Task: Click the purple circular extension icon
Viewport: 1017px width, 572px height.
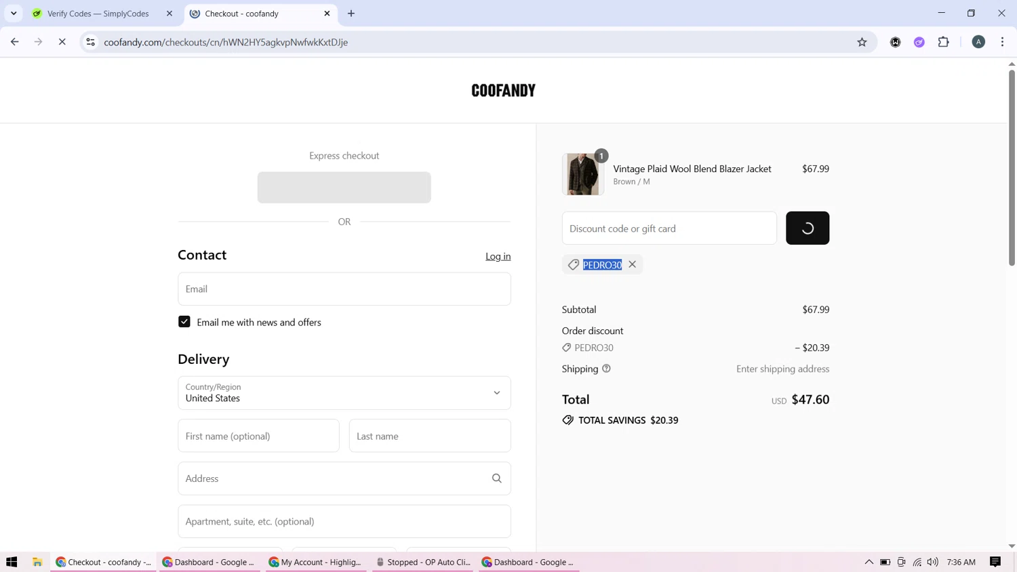Action: click(x=919, y=42)
